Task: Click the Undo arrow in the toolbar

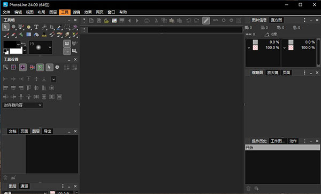Action: (188, 20)
